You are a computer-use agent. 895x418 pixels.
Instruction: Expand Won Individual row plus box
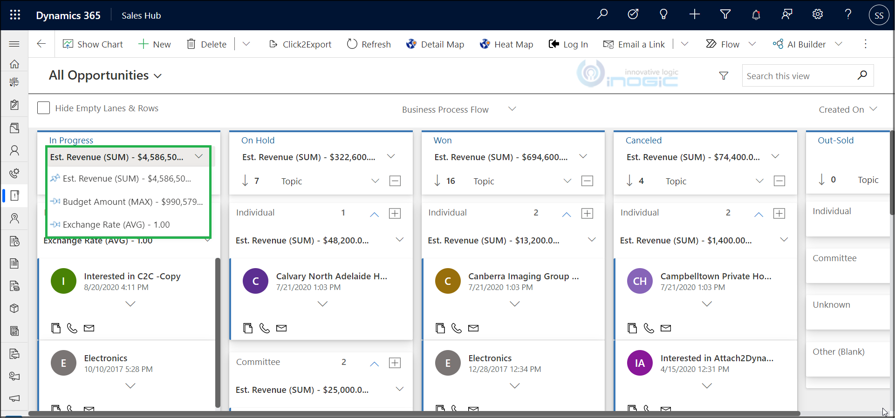click(x=587, y=213)
